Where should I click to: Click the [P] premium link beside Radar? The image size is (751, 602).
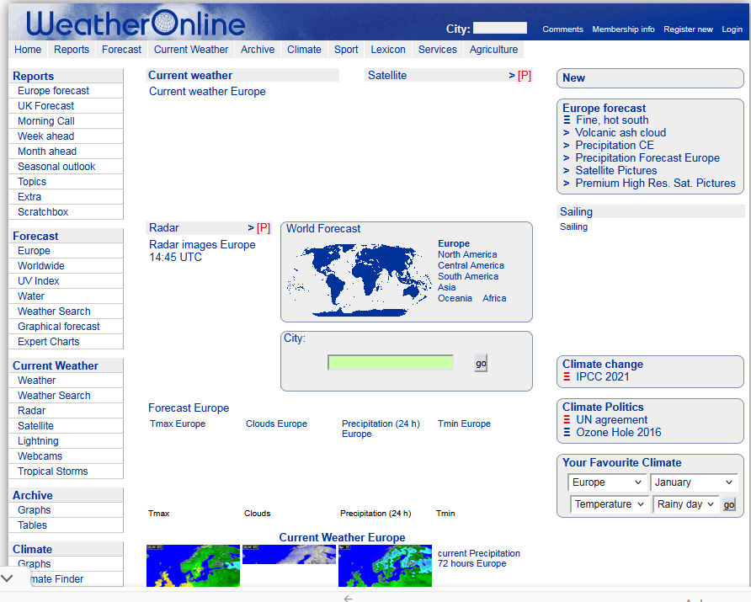coord(263,227)
